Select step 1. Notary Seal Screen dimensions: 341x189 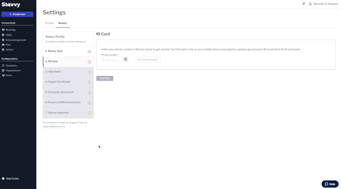click(68, 52)
